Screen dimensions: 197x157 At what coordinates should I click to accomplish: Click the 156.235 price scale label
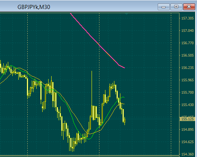tap(187, 68)
